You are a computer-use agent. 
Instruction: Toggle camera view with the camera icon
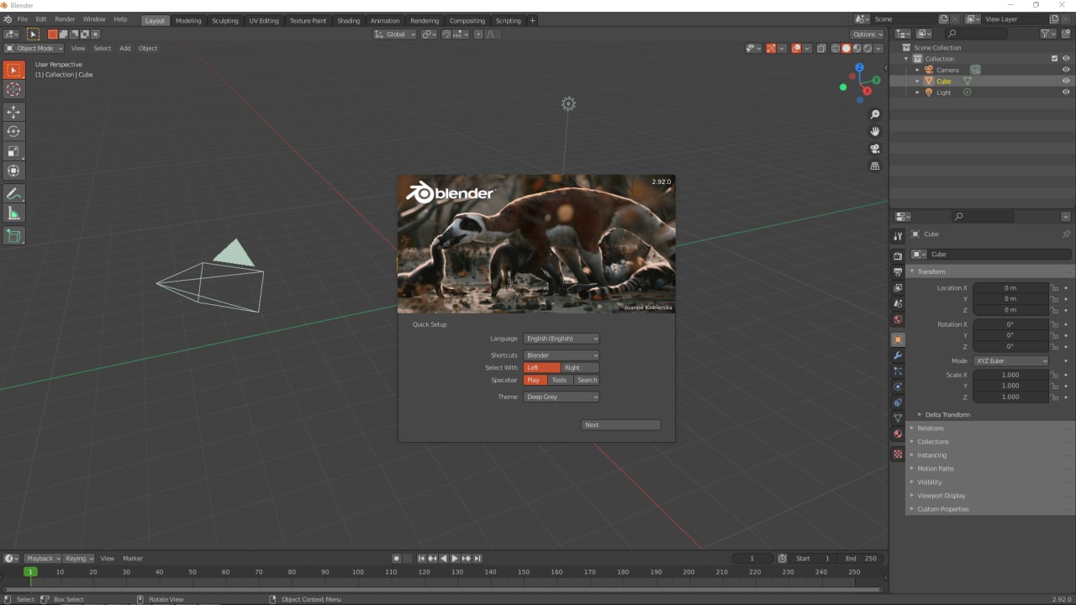coord(874,149)
